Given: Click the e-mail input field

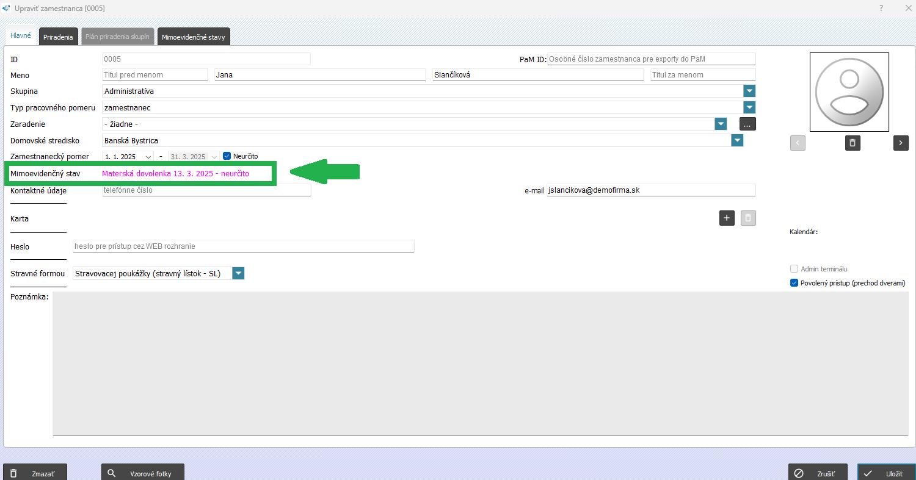Looking at the screenshot, I should (x=651, y=190).
